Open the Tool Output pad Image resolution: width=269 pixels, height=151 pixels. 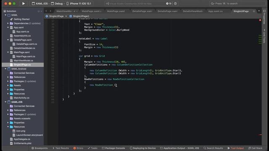[x=236, y=148]
